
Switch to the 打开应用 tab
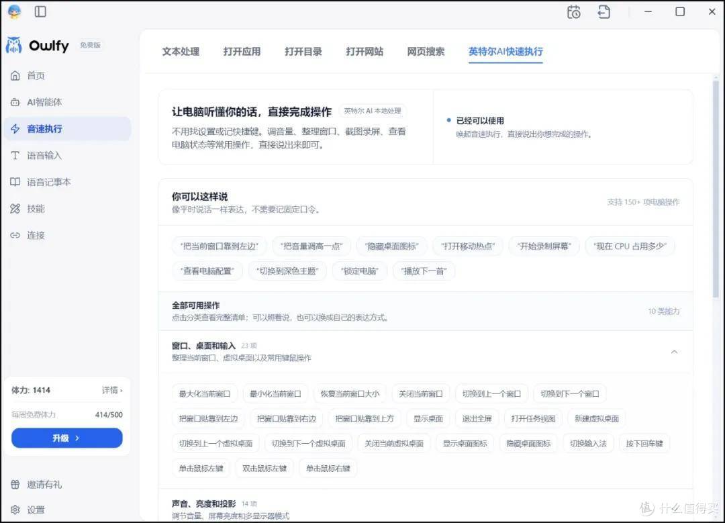pyautogui.click(x=242, y=51)
